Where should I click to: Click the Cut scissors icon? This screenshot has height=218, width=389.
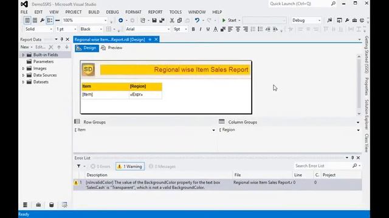[172, 20]
